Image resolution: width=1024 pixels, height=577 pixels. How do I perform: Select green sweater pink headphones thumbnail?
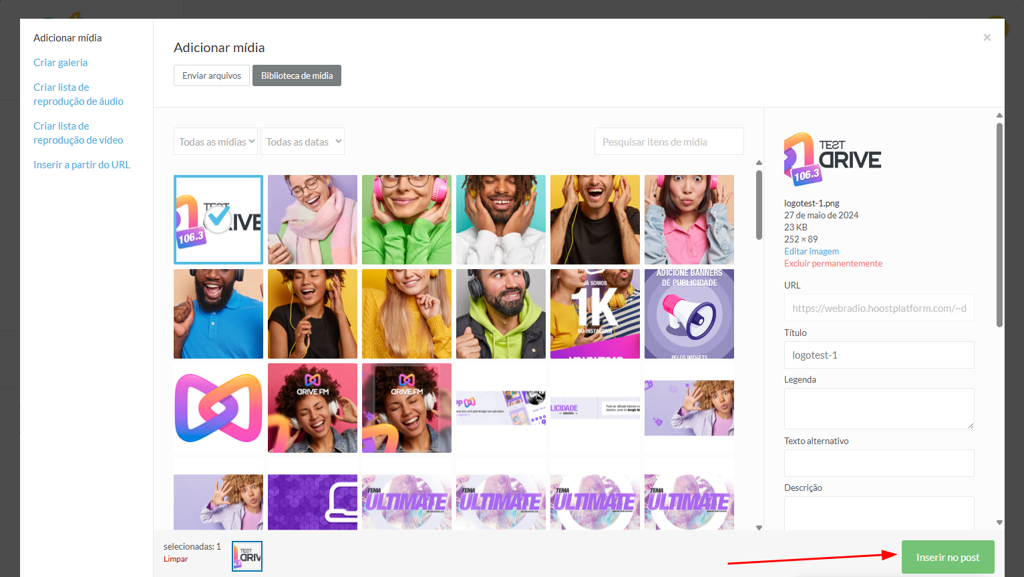click(x=407, y=220)
